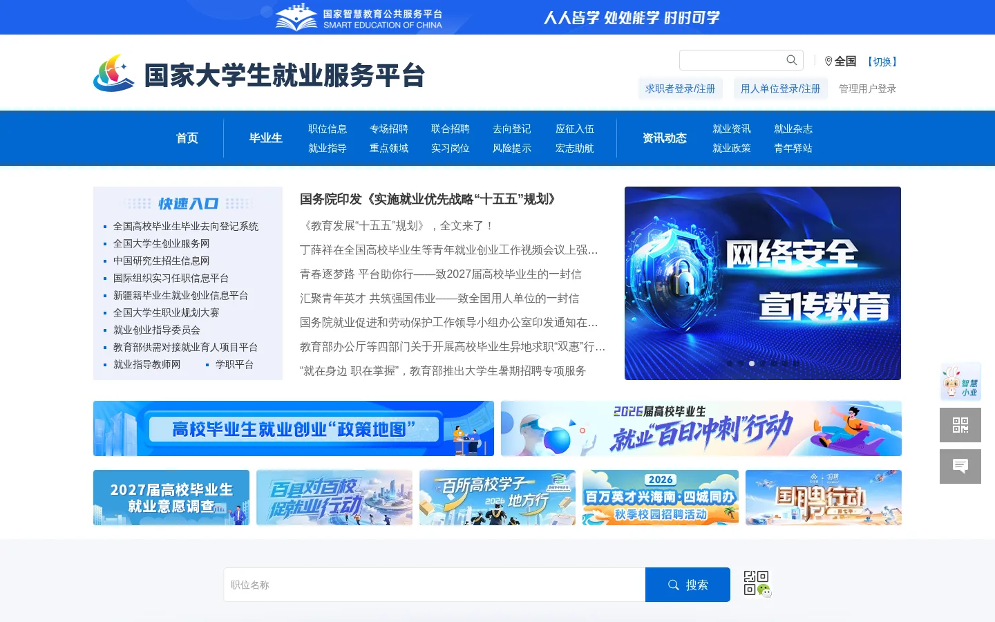Viewport: 995px width, 622px height.
Task: Select 职位信息 menu item
Action: [x=328, y=129]
